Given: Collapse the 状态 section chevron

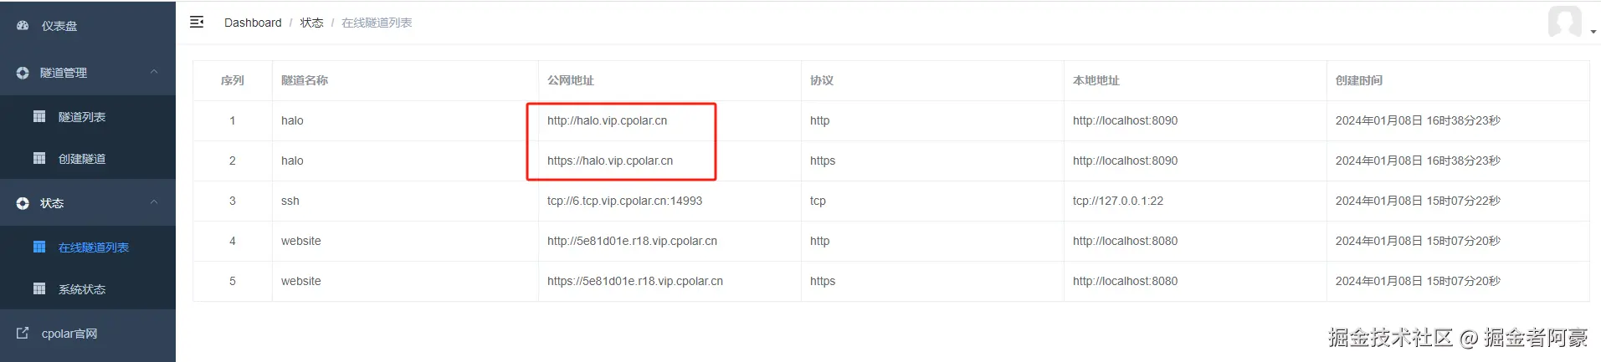Looking at the screenshot, I should [x=154, y=202].
